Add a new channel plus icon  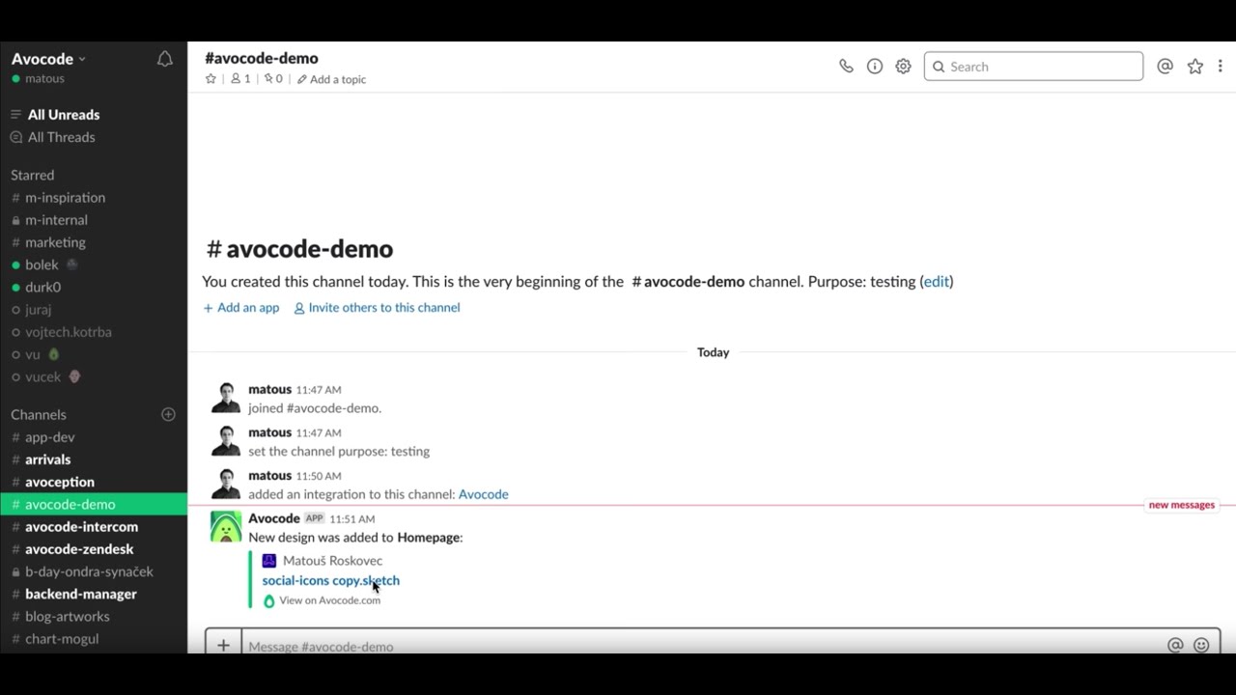pos(168,414)
